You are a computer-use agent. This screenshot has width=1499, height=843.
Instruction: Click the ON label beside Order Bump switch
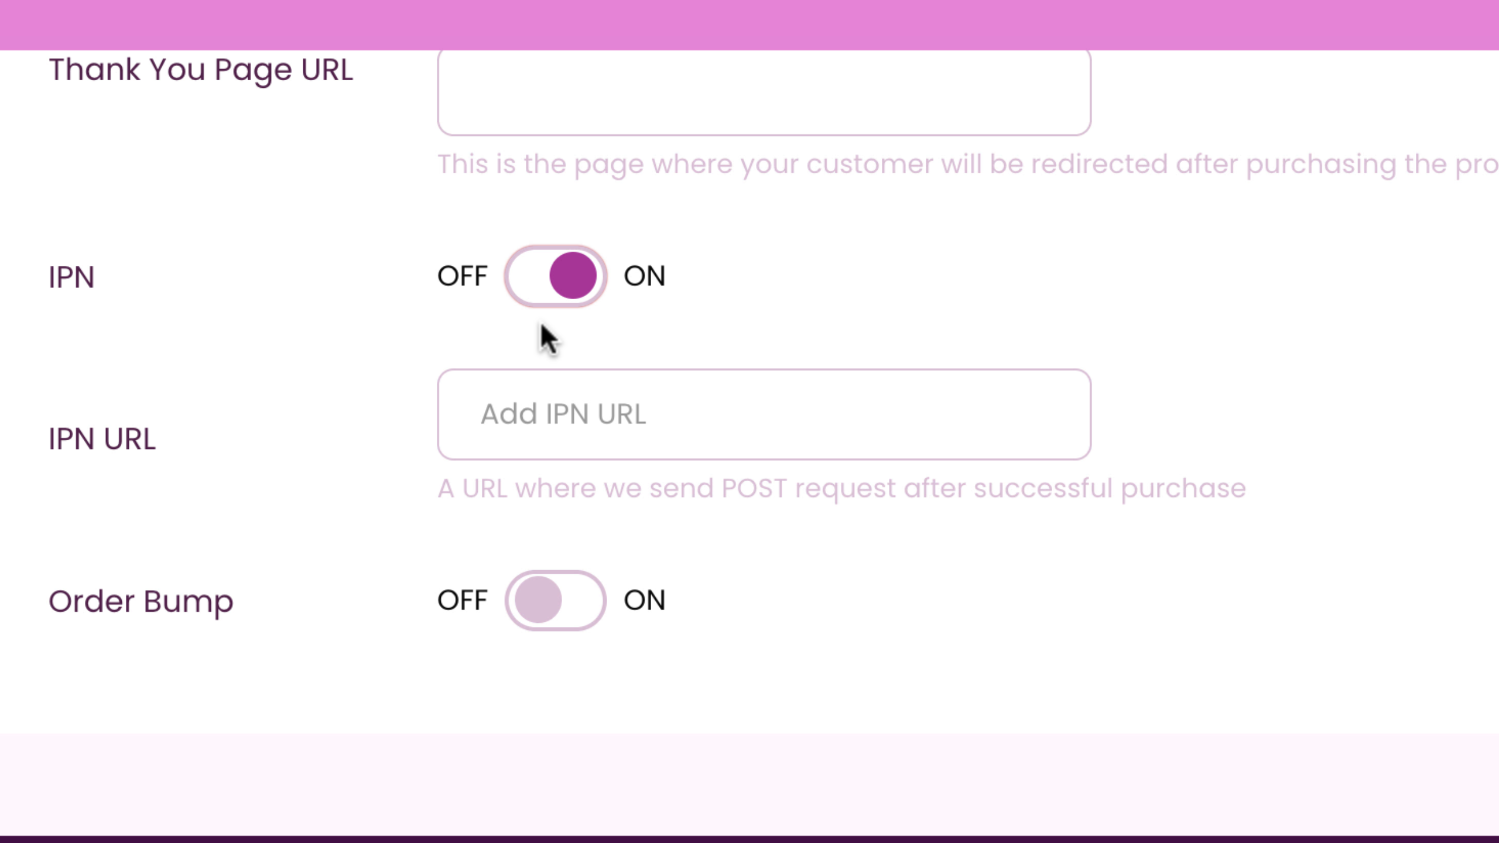click(x=644, y=601)
